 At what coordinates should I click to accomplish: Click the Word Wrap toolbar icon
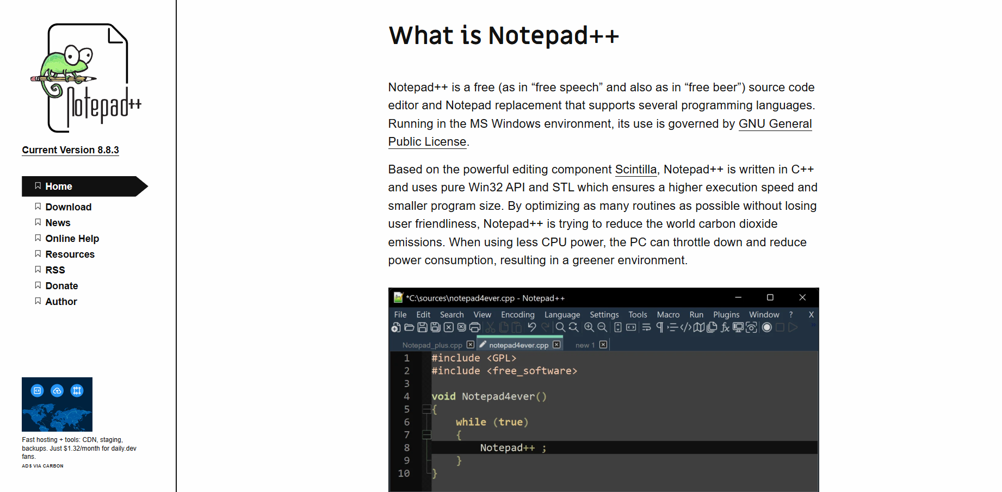click(x=646, y=327)
